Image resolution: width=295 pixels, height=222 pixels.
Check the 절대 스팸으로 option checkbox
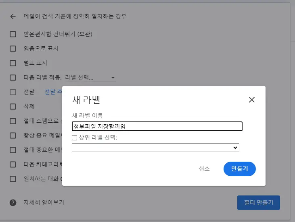click(x=13, y=121)
